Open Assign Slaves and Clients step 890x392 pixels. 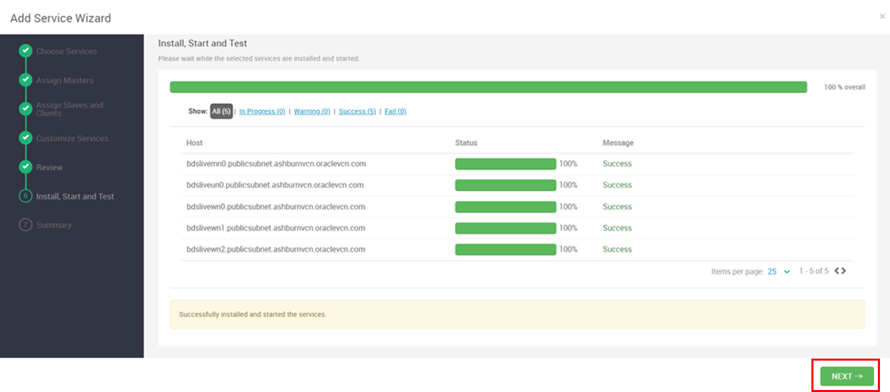[70, 109]
